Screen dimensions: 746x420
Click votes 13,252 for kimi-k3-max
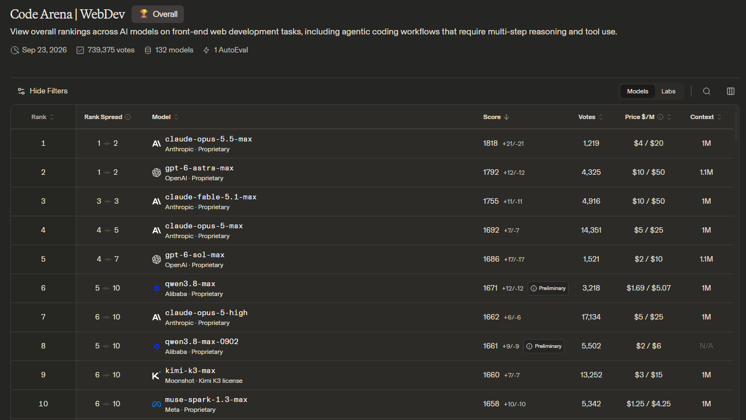591,375
